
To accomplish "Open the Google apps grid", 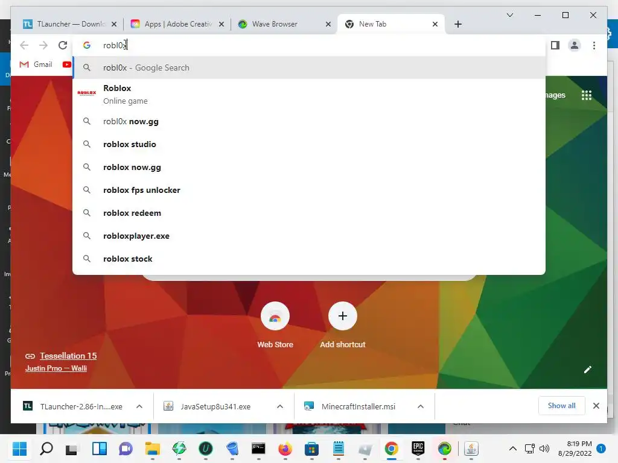I will pos(587,95).
